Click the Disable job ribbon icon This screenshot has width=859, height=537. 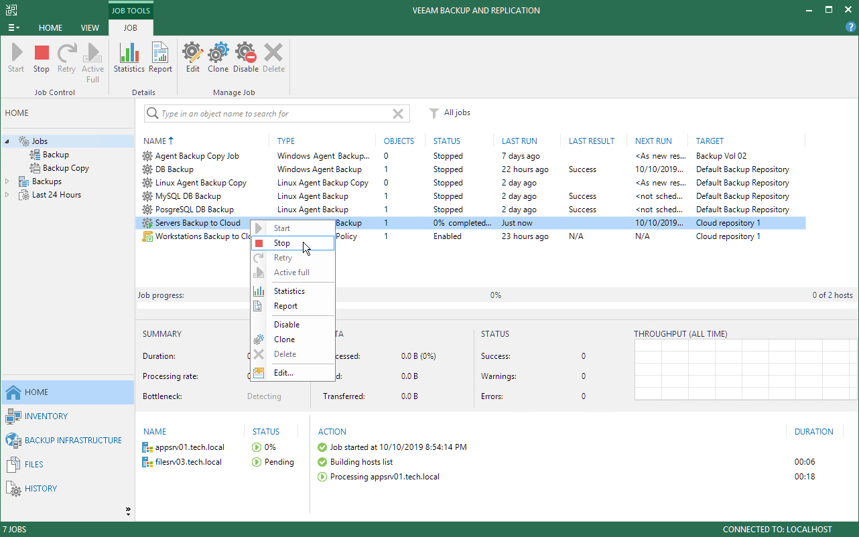tap(246, 58)
